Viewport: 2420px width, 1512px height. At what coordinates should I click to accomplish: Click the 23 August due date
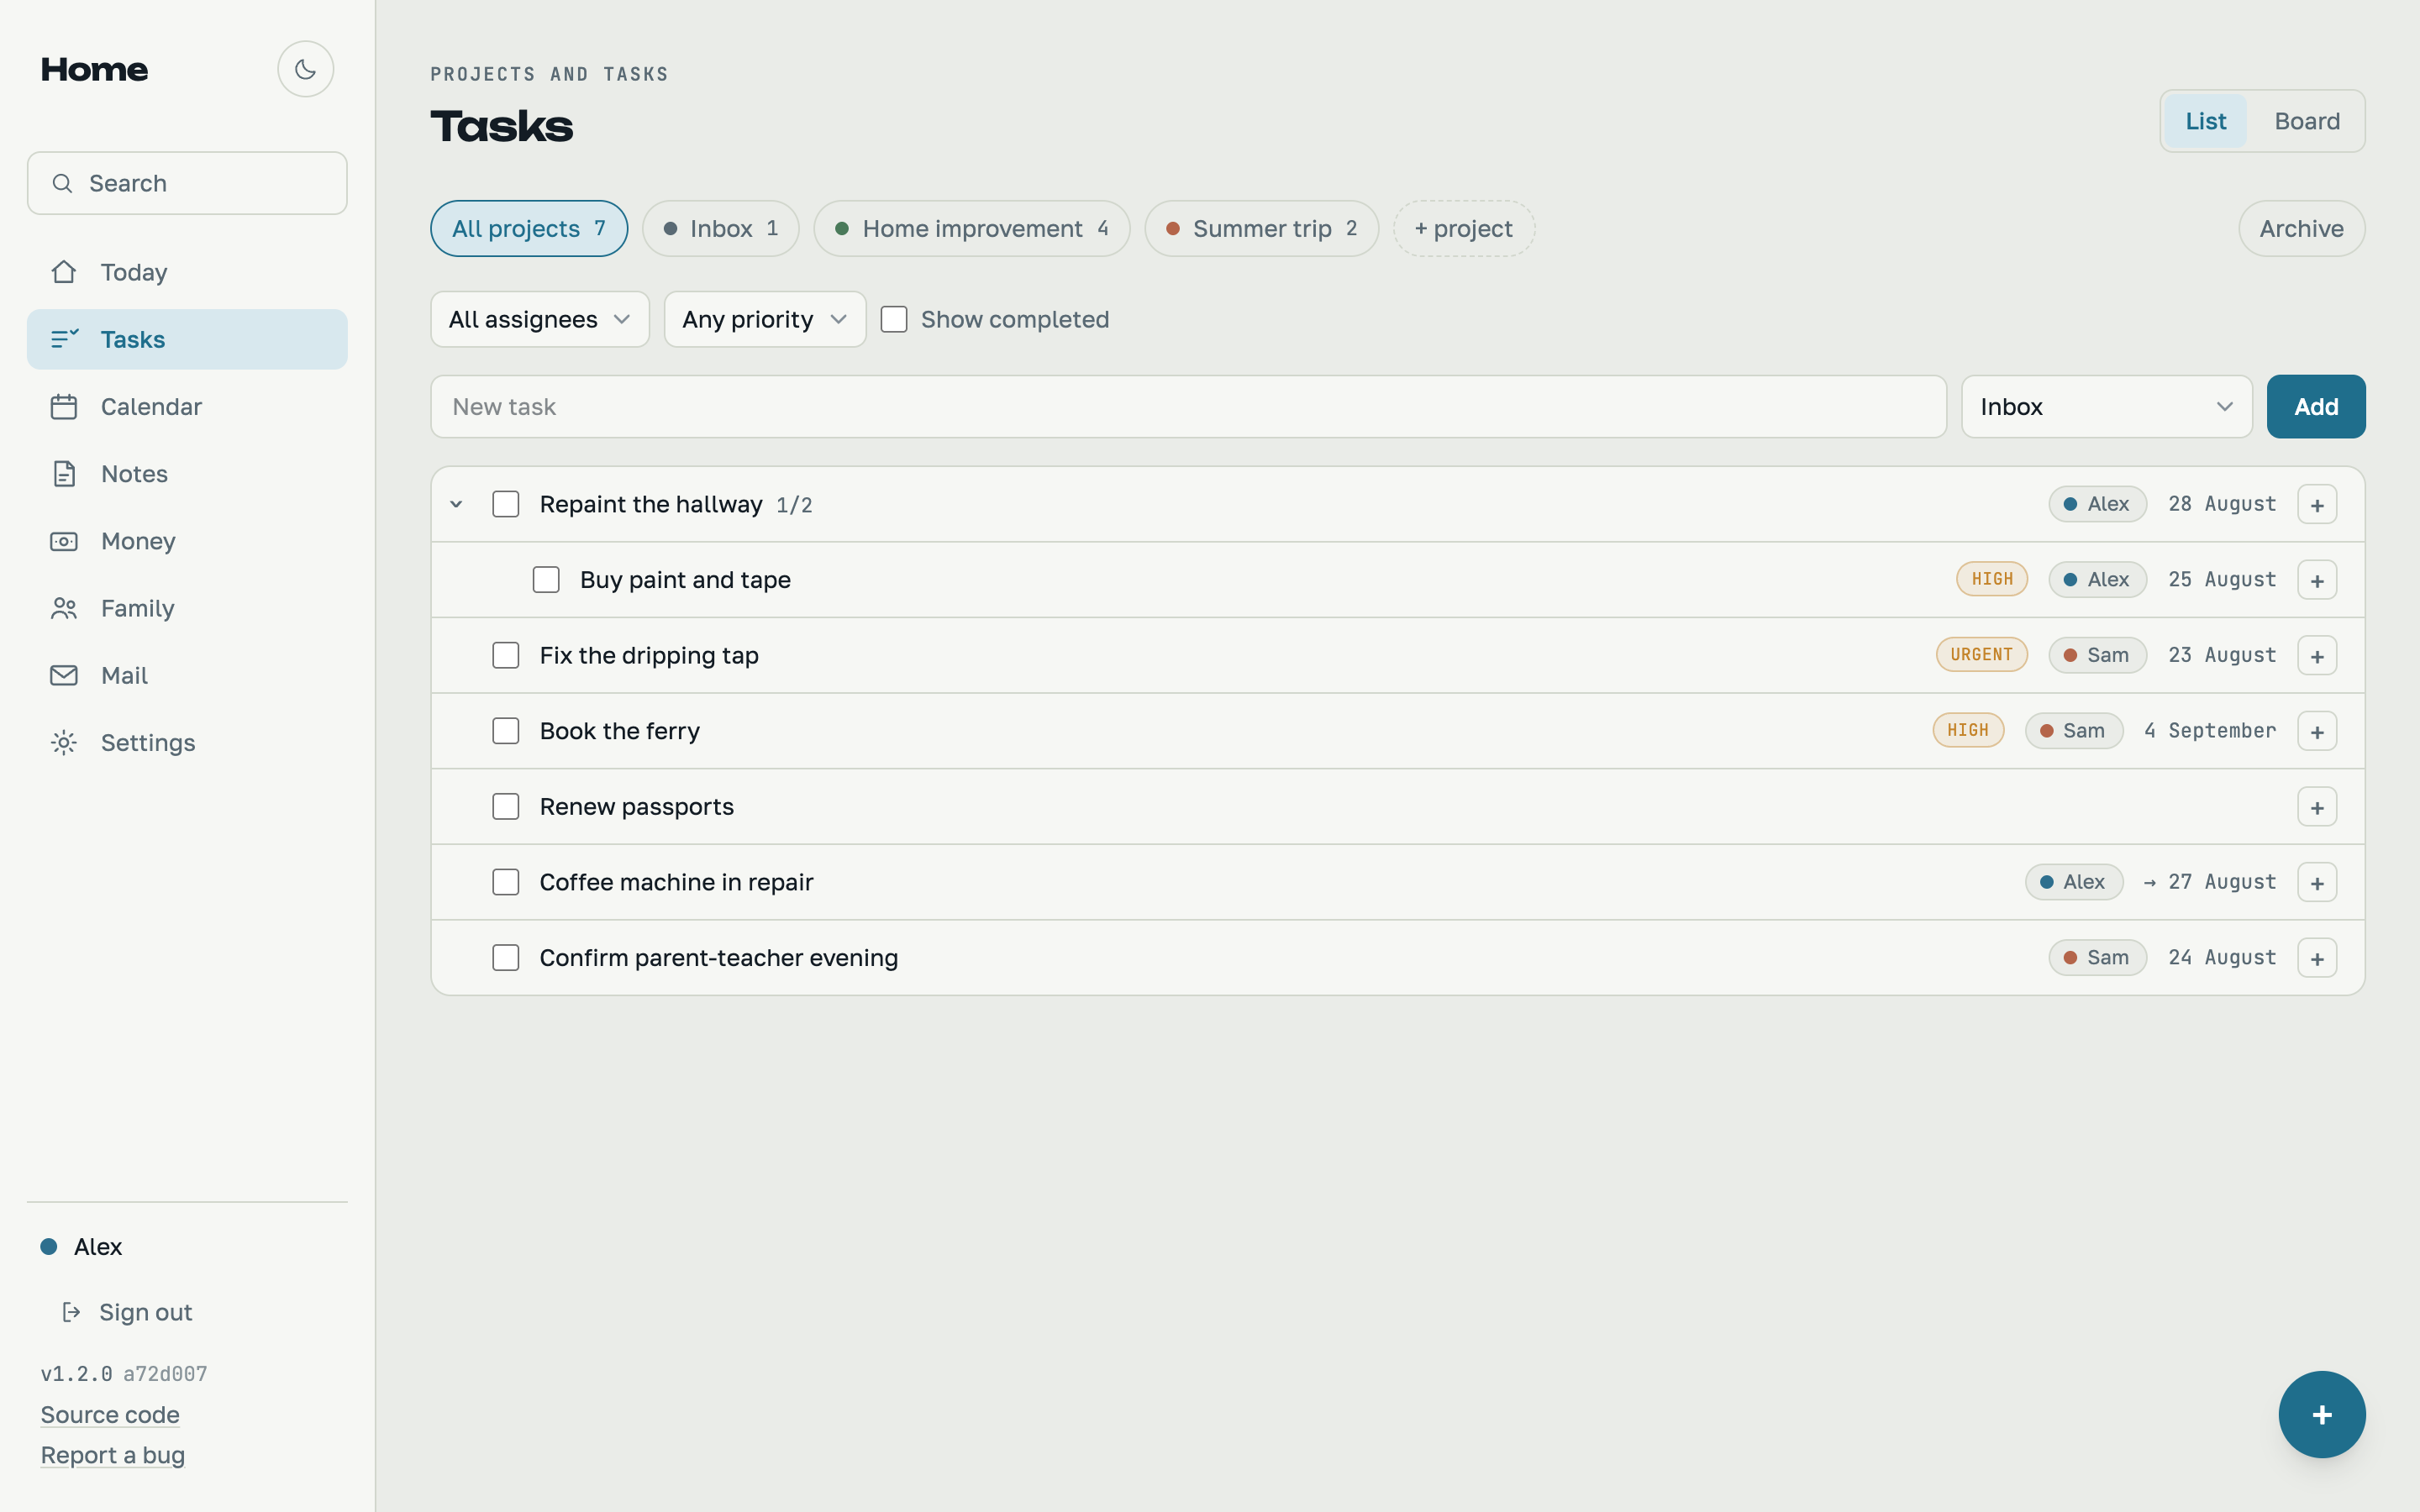pos(2222,655)
